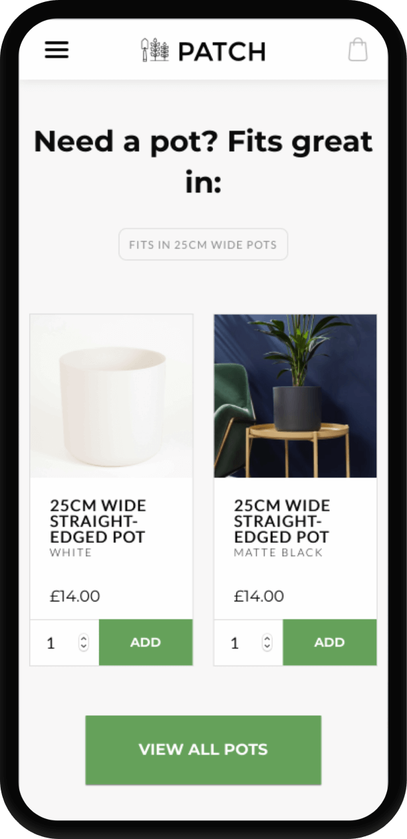Increase quantity for the white pot
Viewport: 407px width, 839px height.
click(83, 639)
